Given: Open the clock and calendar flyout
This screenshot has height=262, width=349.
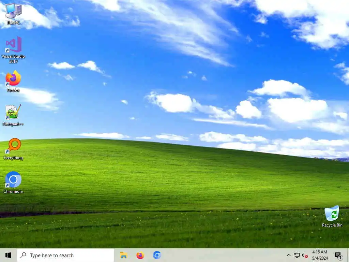Looking at the screenshot, I should pyautogui.click(x=320, y=255).
